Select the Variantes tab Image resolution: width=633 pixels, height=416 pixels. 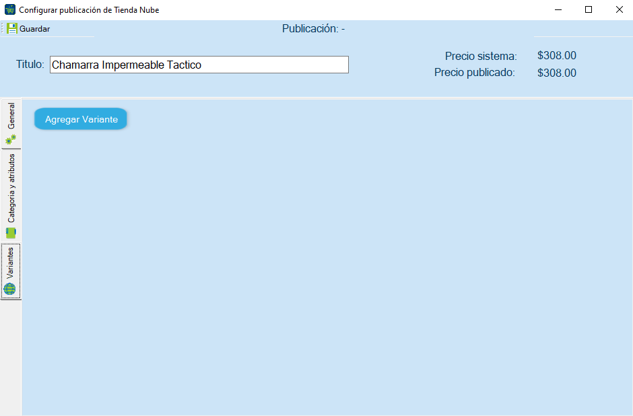[11, 271]
